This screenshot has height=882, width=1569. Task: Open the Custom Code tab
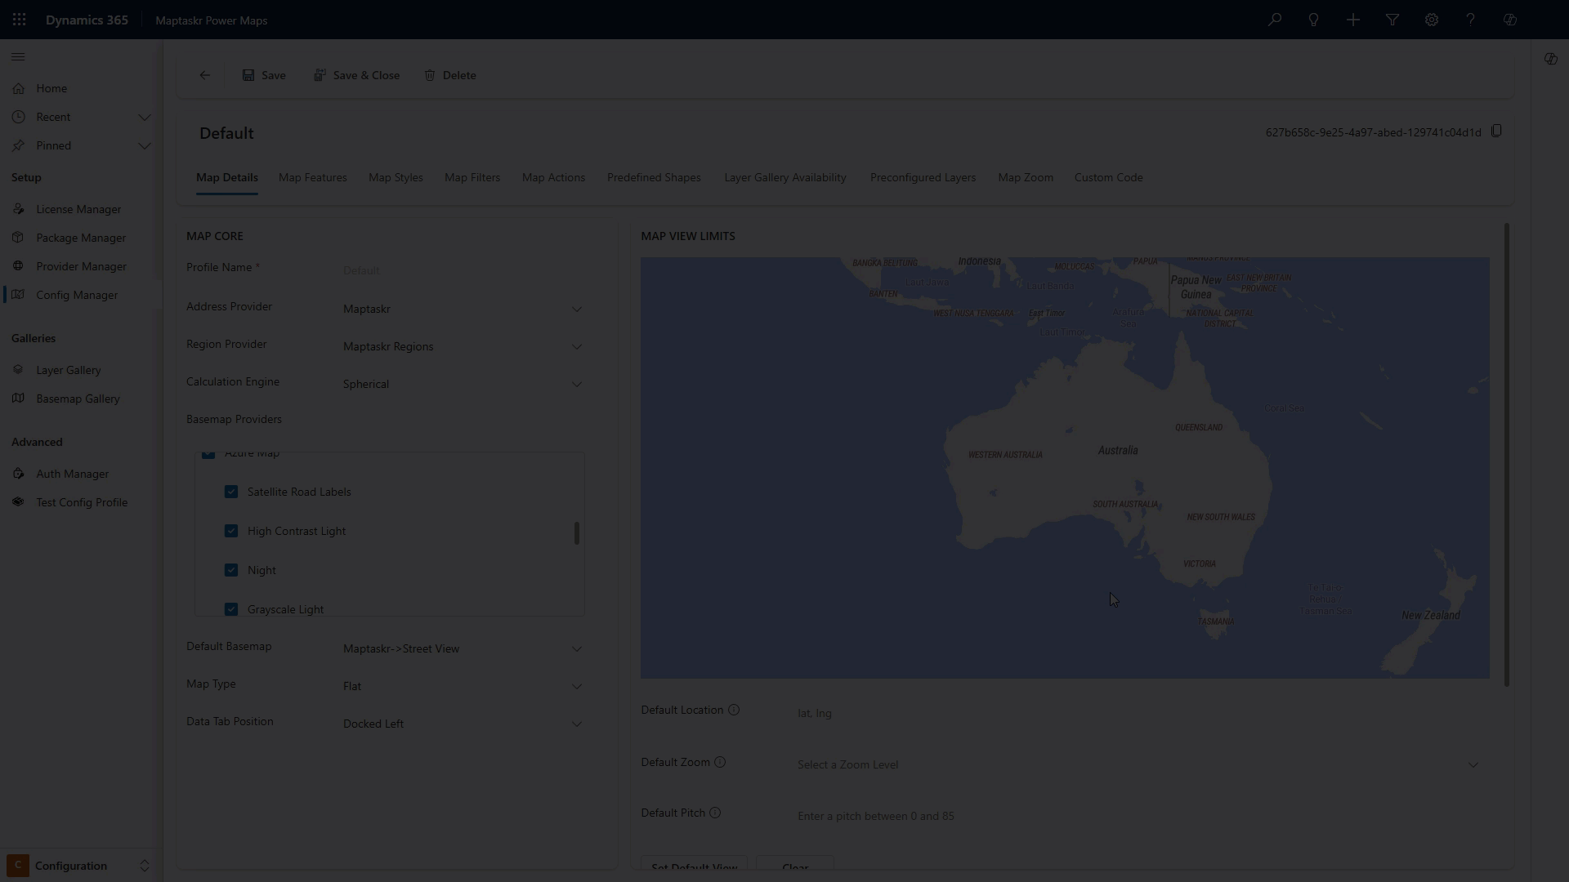pyautogui.click(x=1108, y=177)
